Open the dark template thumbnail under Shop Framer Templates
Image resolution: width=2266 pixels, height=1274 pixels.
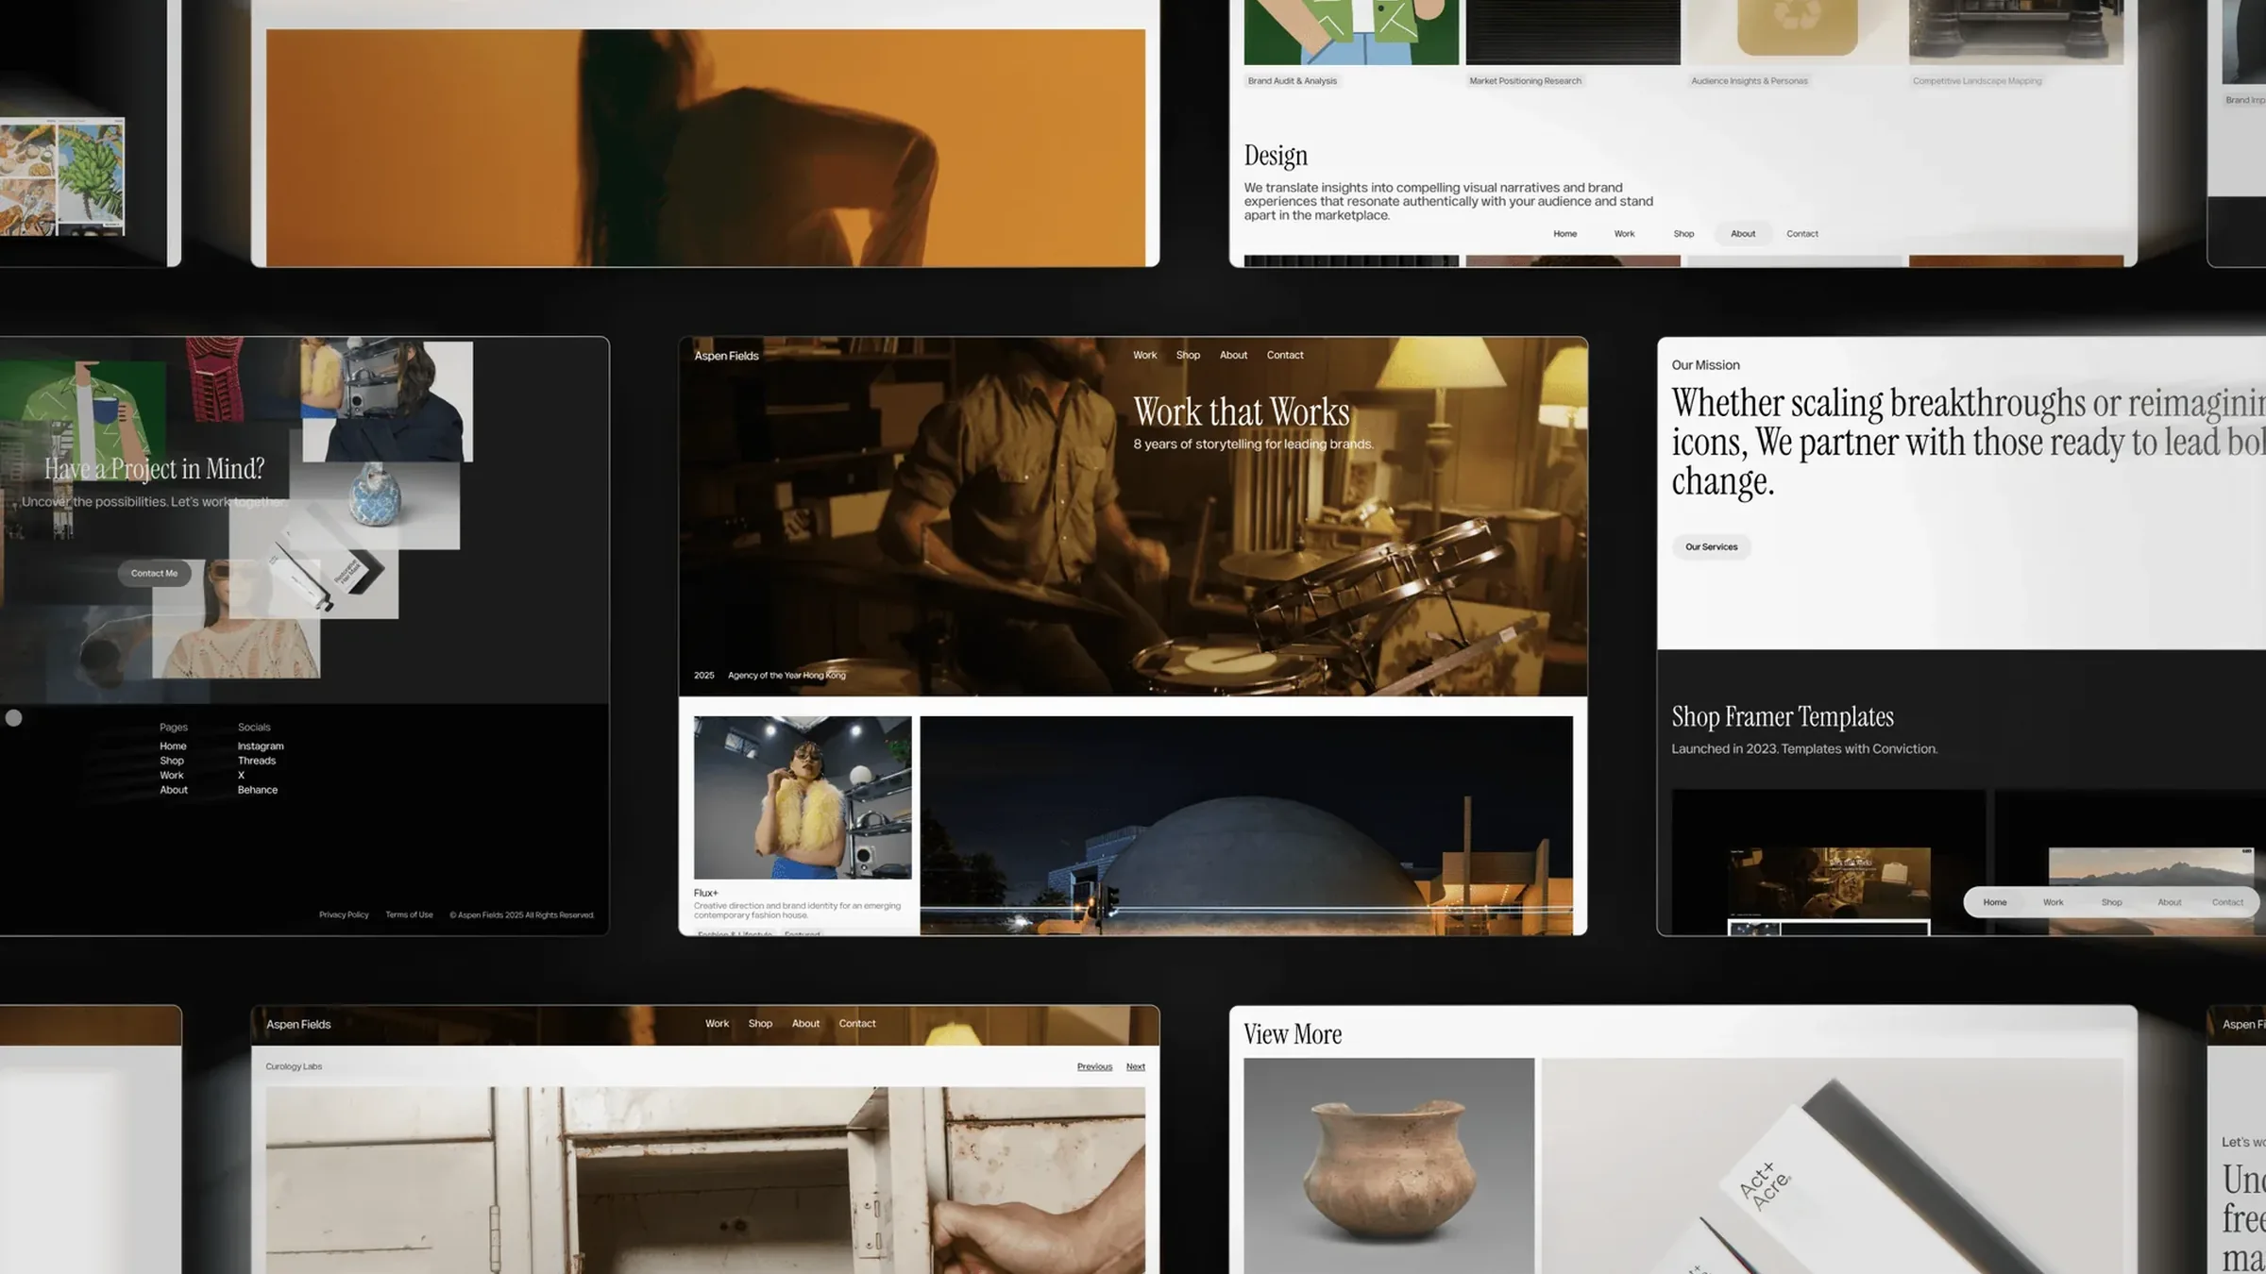point(1829,863)
